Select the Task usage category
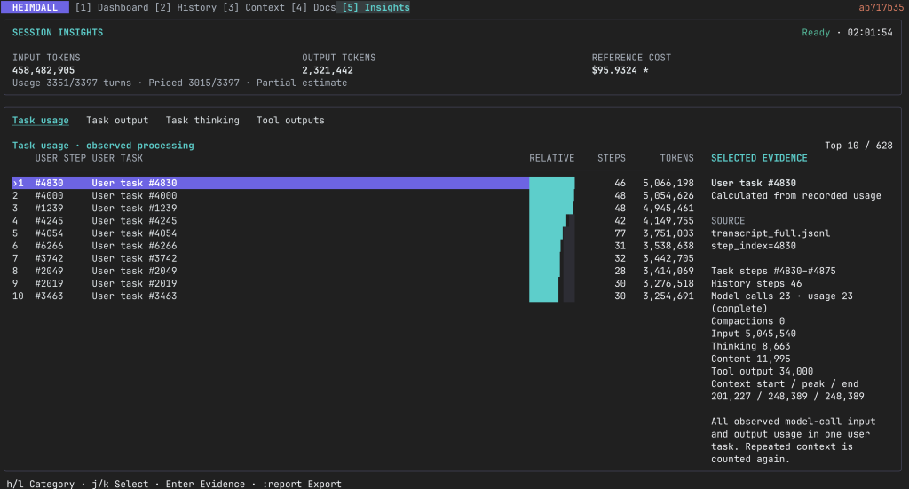 coord(41,121)
